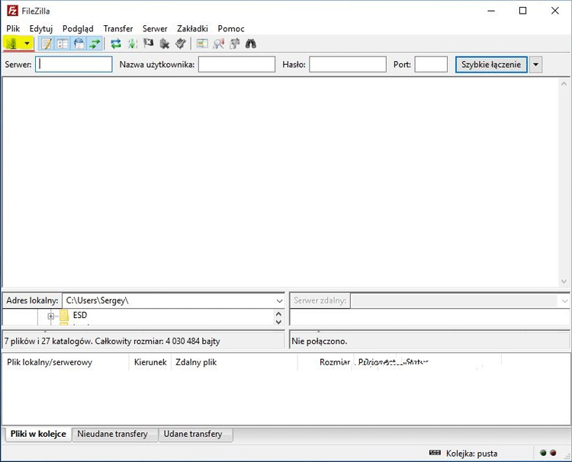Open the Site Manager dropdown arrow
Image resolution: width=572 pixels, height=462 pixels.
click(27, 43)
